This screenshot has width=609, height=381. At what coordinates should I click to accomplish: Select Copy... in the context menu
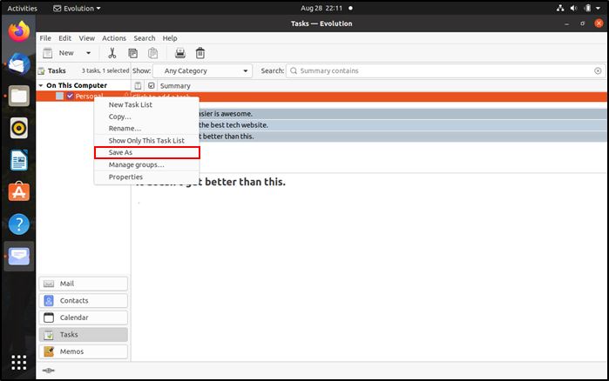147,117
